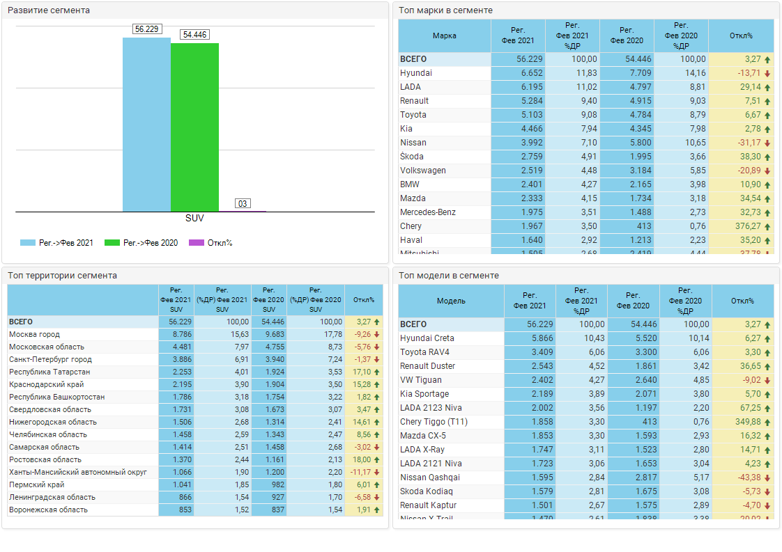Toggle the purple Откл% legend swatch
782x552 pixels.
[x=197, y=243]
